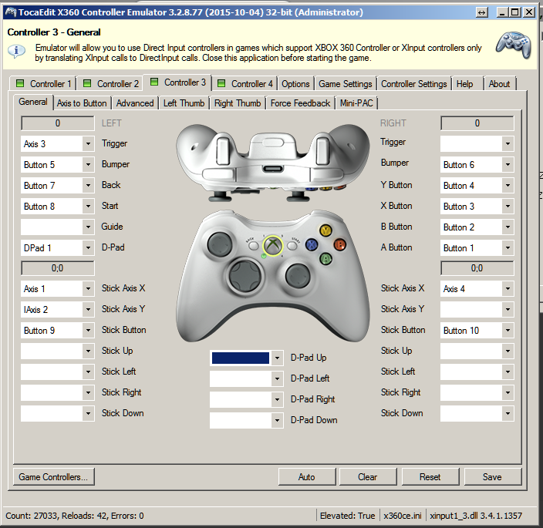Open the Game Settings tab

345,83
